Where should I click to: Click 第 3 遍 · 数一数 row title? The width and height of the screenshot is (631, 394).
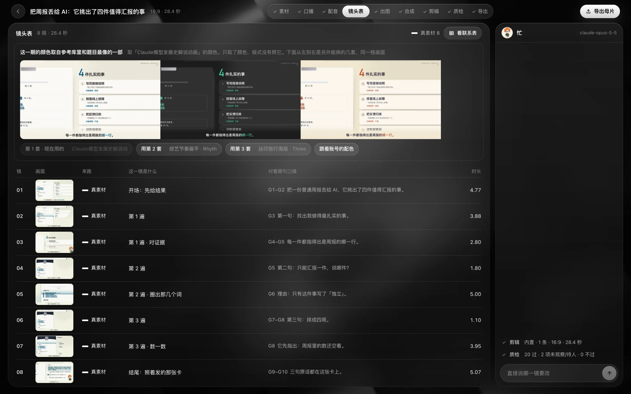tap(147, 346)
